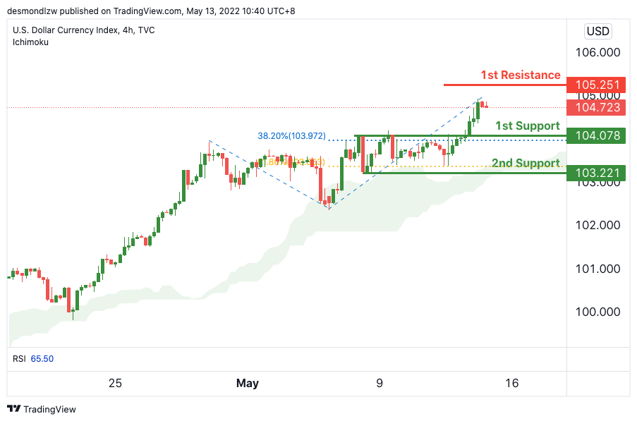The width and height of the screenshot is (637, 421).
Task: Select the green 104.078 support price tag
Action: point(597,135)
